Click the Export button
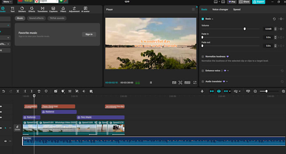286x154 pixels. (259, 2)
